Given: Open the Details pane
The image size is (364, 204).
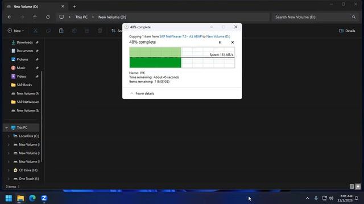Looking at the screenshot, I should pyautogui.click(x=347, y=31).
